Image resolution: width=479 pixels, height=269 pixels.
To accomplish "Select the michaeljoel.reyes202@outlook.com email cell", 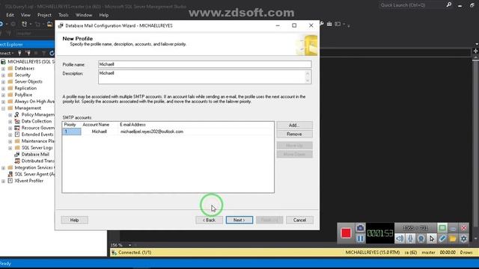I will (152, 132).
